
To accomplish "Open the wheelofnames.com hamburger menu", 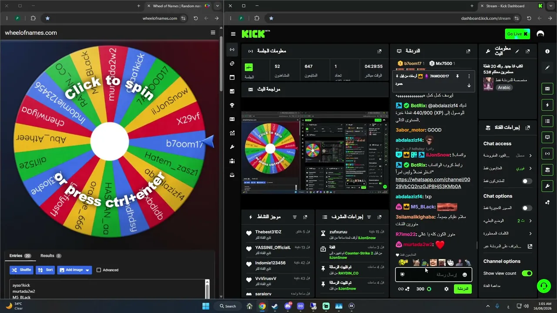I will tap(213, 33).
